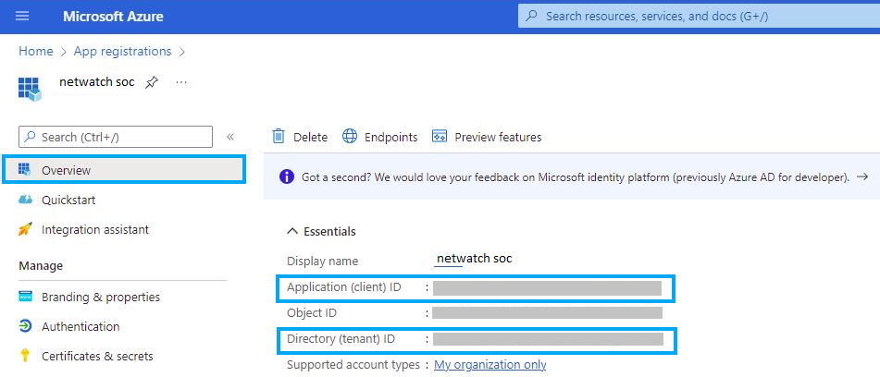Collapse the sidebar with double chevron
This screenshot has width=880, height=377.
tap(230, 137)
